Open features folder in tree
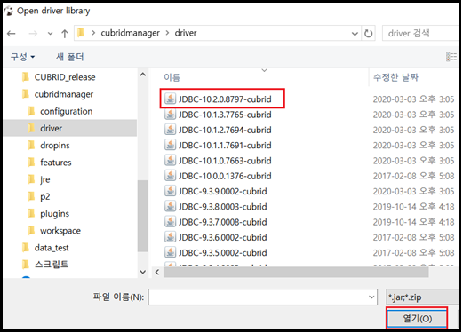This screenshot has width=463, height=333. tap(56, 163)
